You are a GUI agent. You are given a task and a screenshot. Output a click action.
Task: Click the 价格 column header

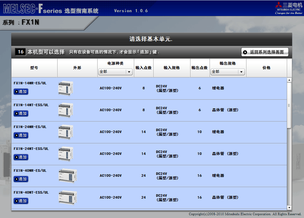tap(266, 68)
